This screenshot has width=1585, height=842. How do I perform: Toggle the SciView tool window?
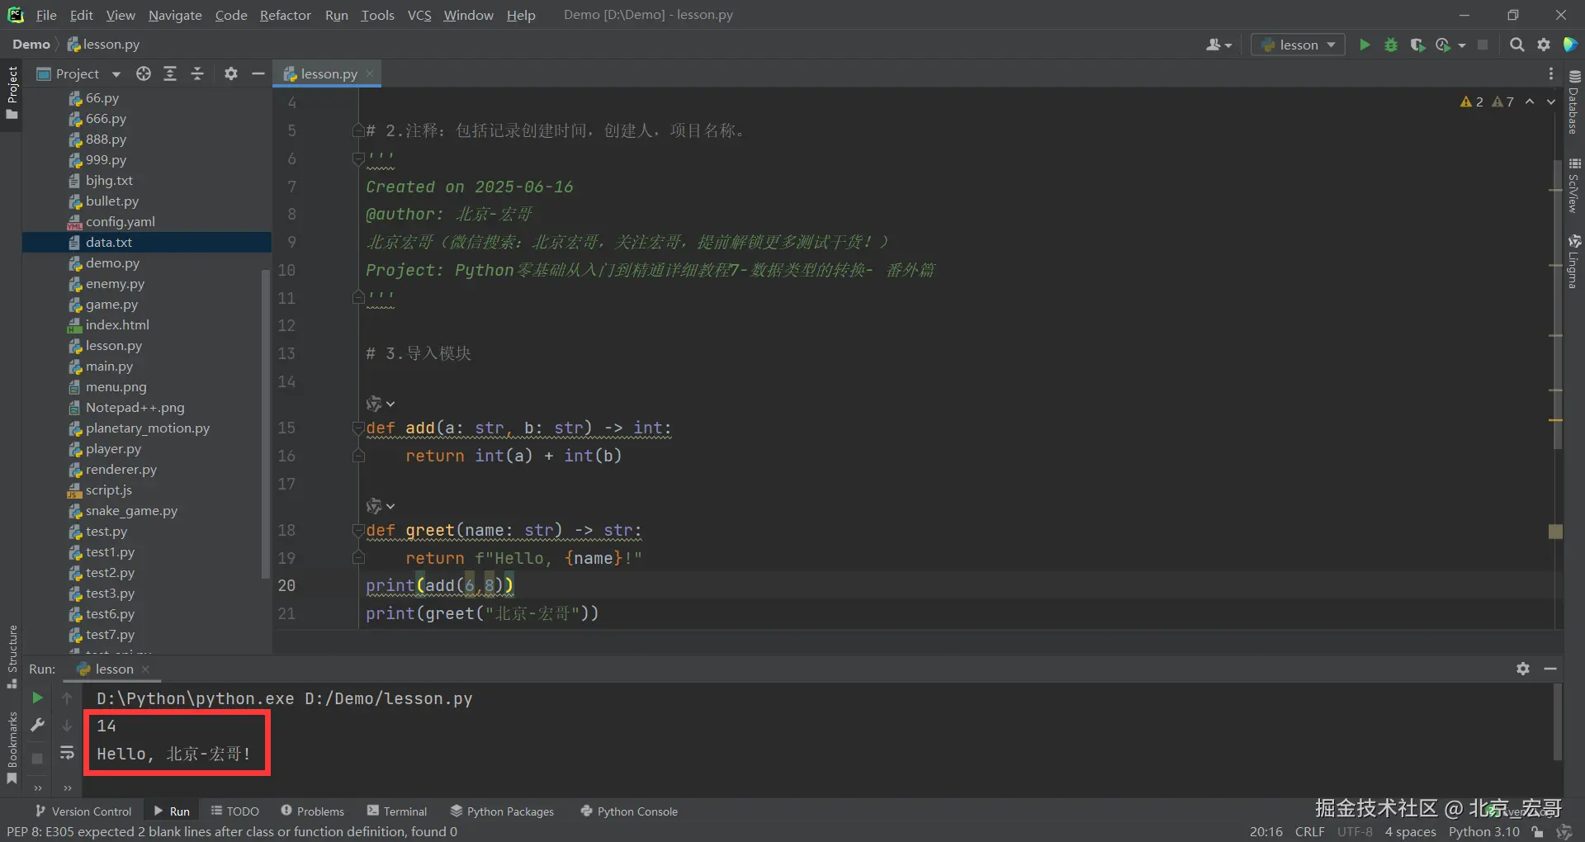pos(1574,185)
